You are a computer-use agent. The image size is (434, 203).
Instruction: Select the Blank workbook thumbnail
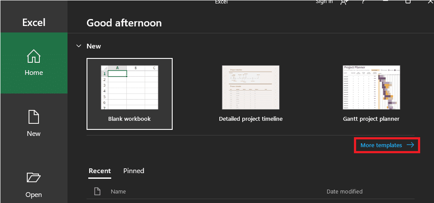(129, 87)
